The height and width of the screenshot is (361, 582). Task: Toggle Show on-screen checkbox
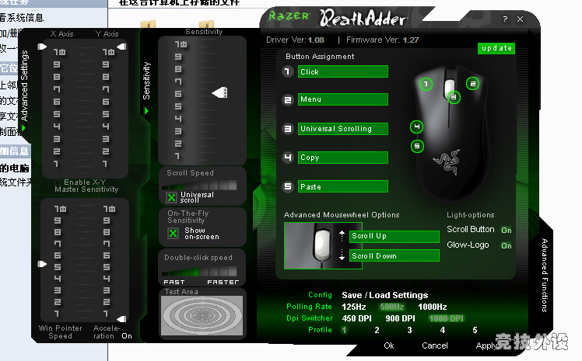pos(174,233)
